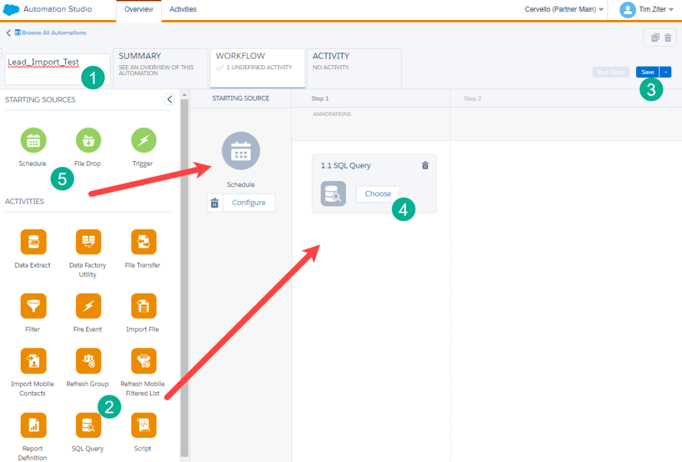
Task: Select the Schedule starting source icon
Action: click(33, 140)
